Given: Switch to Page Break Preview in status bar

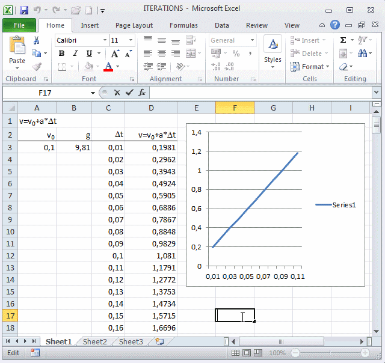Looking at the screenshot, I should coord(258,353).
